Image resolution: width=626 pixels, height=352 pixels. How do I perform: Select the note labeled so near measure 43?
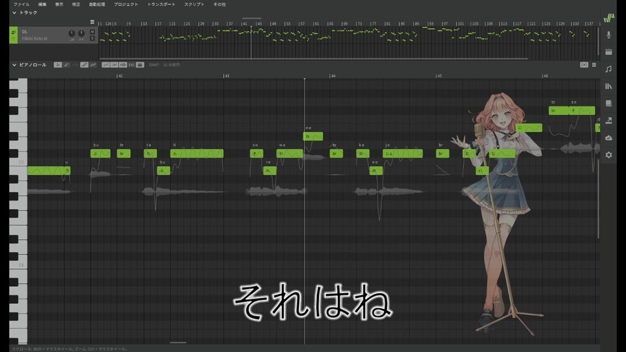click(256, 153)
